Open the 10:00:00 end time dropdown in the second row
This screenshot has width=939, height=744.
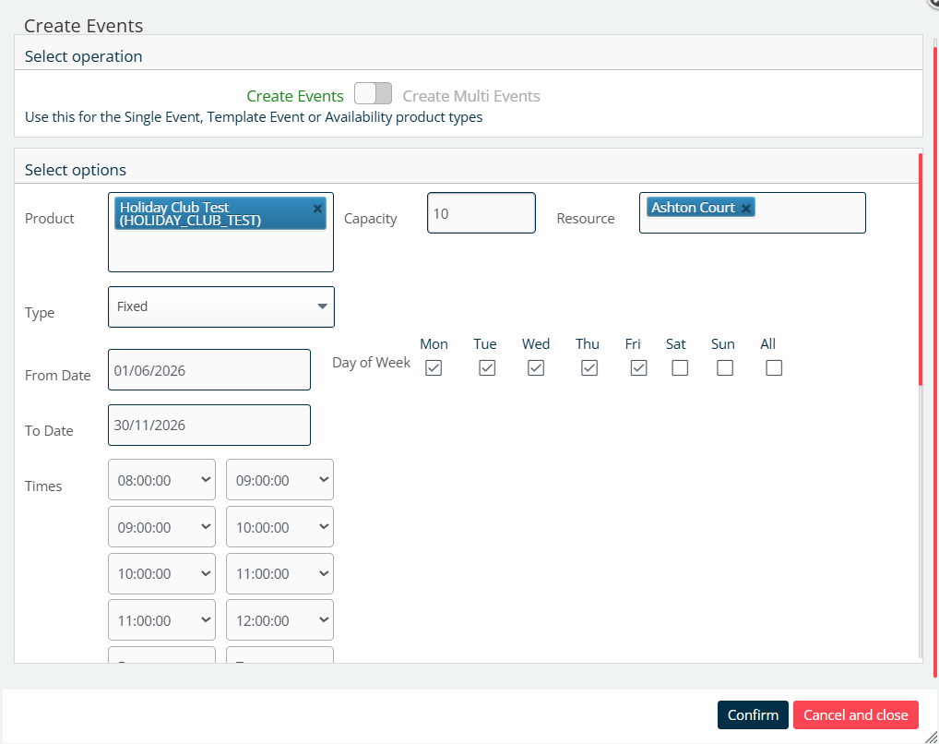click(x=279, y=527)
